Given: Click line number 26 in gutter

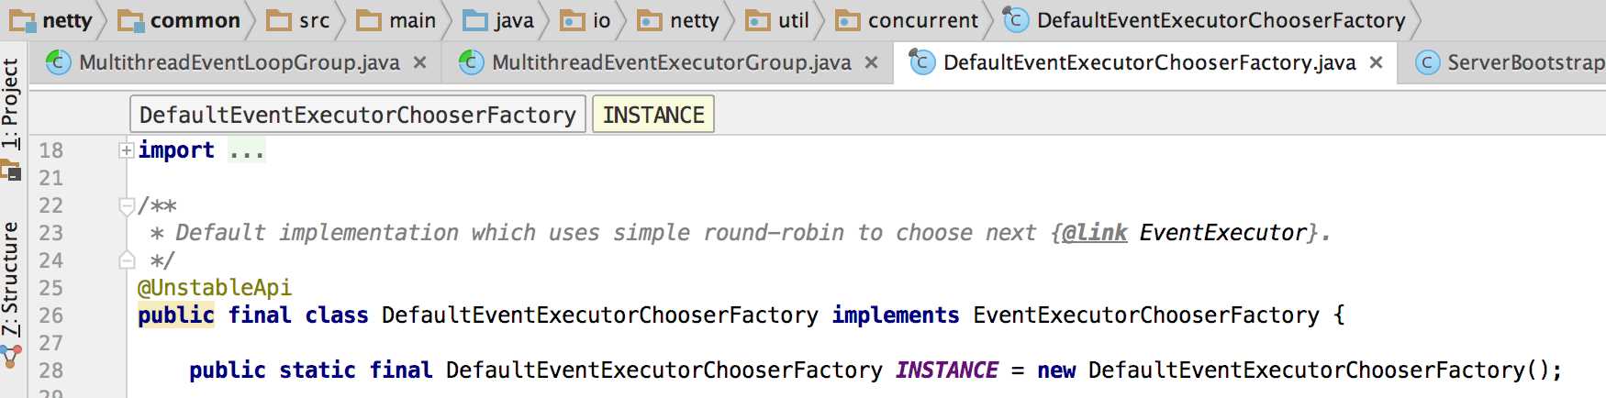Looking at the screenshot, I should click(x=51, y=315).
